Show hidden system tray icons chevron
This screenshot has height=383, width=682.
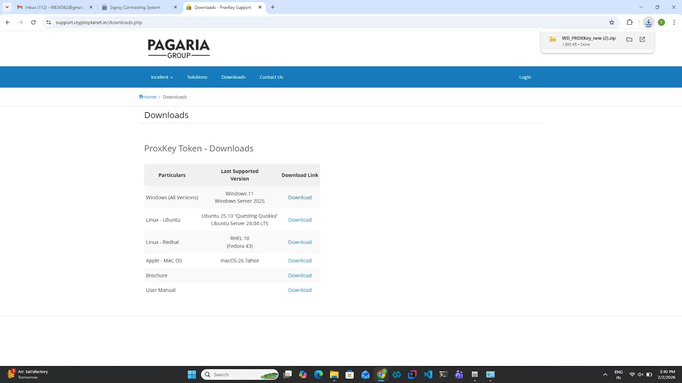(x=605, y=374)
